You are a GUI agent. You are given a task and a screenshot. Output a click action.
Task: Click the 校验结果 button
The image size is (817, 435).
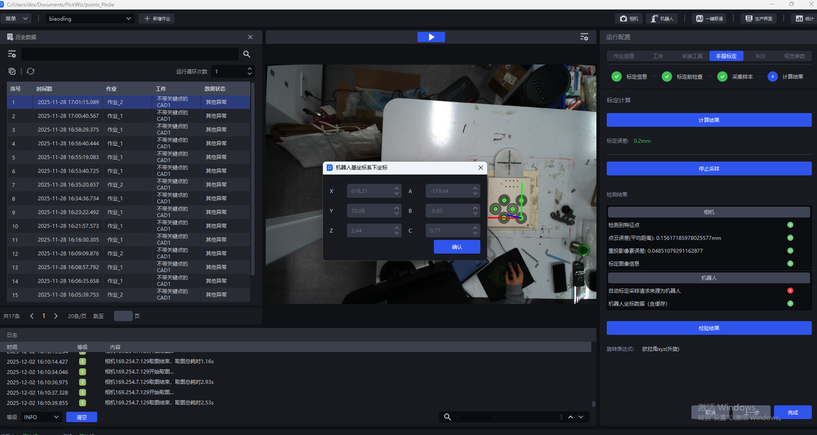pos(708,328)
